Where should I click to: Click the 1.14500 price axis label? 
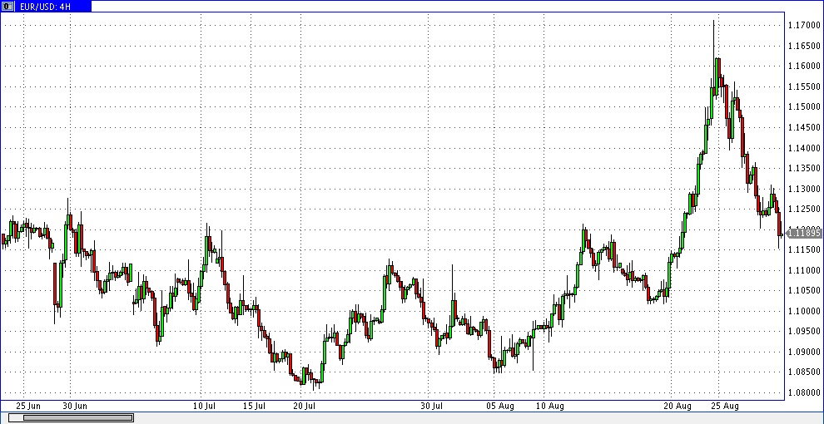click(804, 127)
